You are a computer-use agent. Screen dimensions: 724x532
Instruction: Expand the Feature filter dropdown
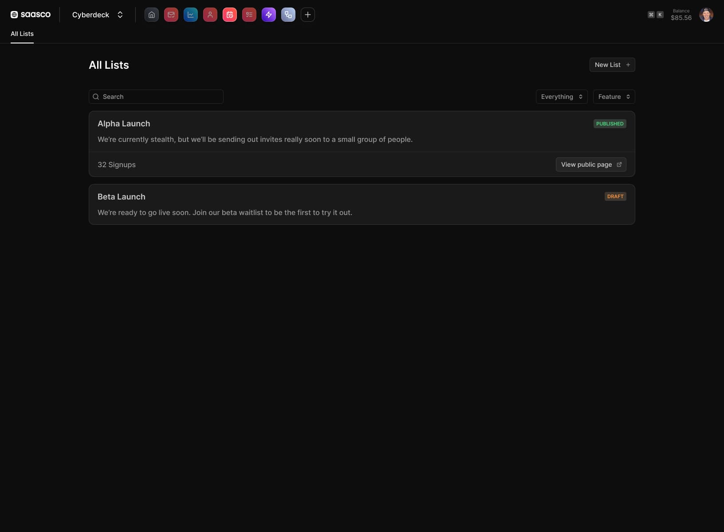tap(614, 97)
